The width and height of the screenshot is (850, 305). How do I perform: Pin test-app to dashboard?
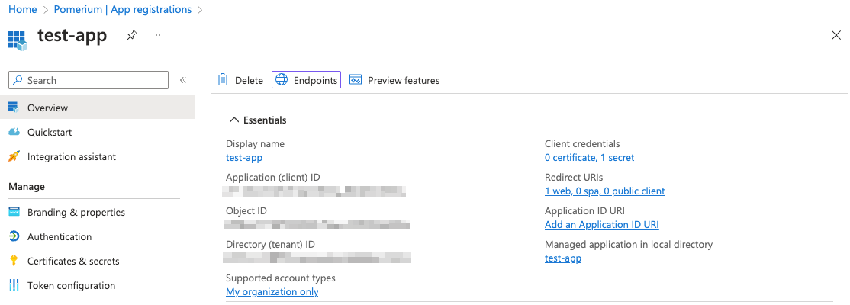click(131, 36)
